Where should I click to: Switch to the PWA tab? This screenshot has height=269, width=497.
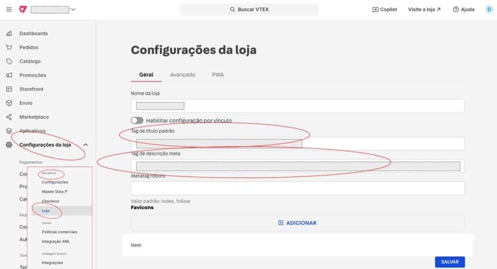pos(218,75)
